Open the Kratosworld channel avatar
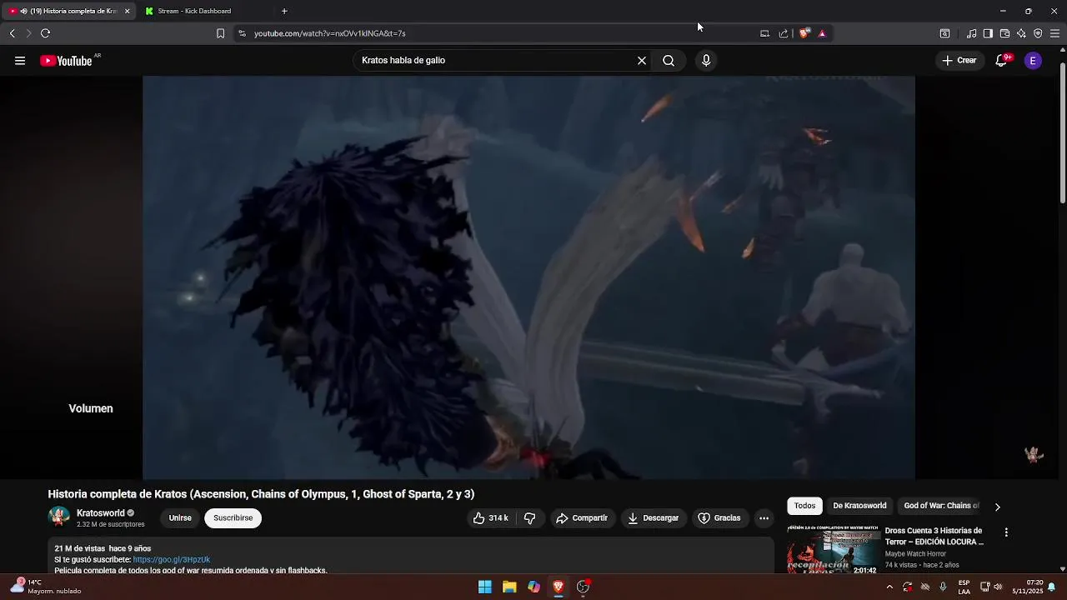The width and height of the screenshot is (1067, 600). click(59, 517)
